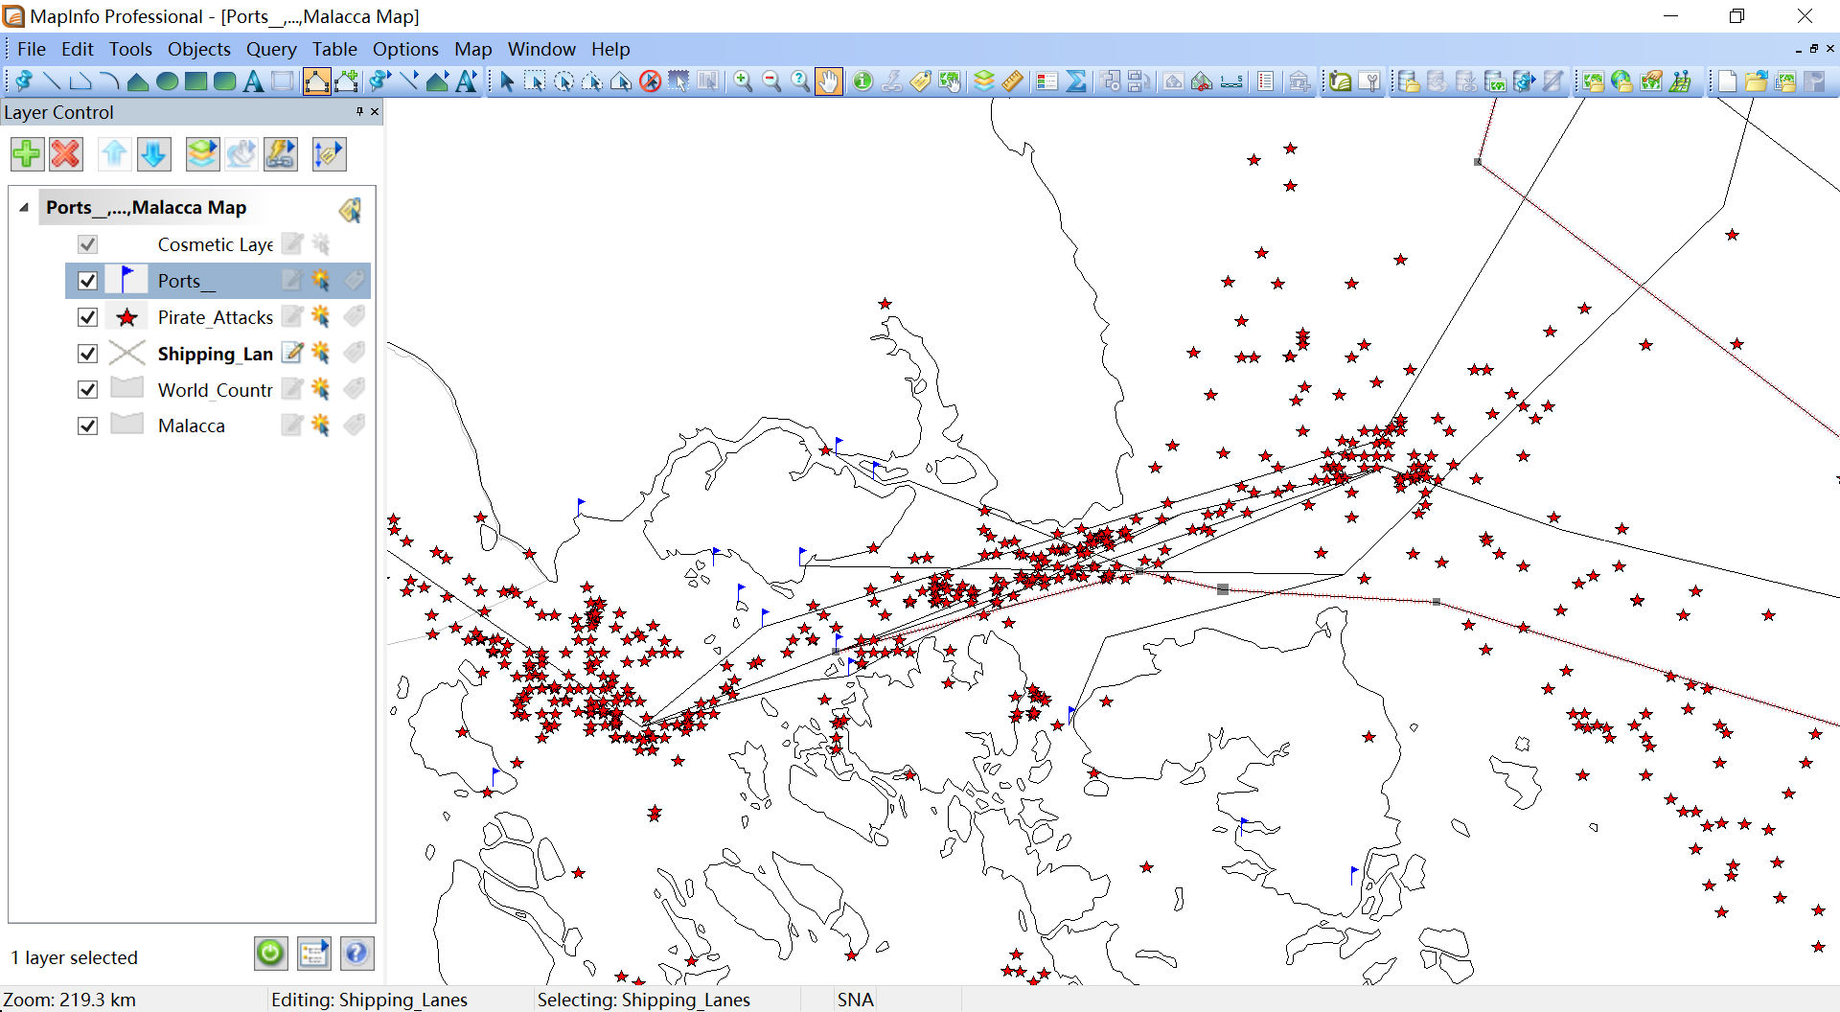Viewport: 1840px width, 1012px height.
Task: Click the Remove Layers red X button
Action: [65, 154]
